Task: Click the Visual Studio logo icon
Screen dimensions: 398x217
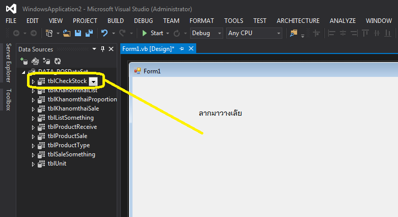Action: tap(11, 9)
